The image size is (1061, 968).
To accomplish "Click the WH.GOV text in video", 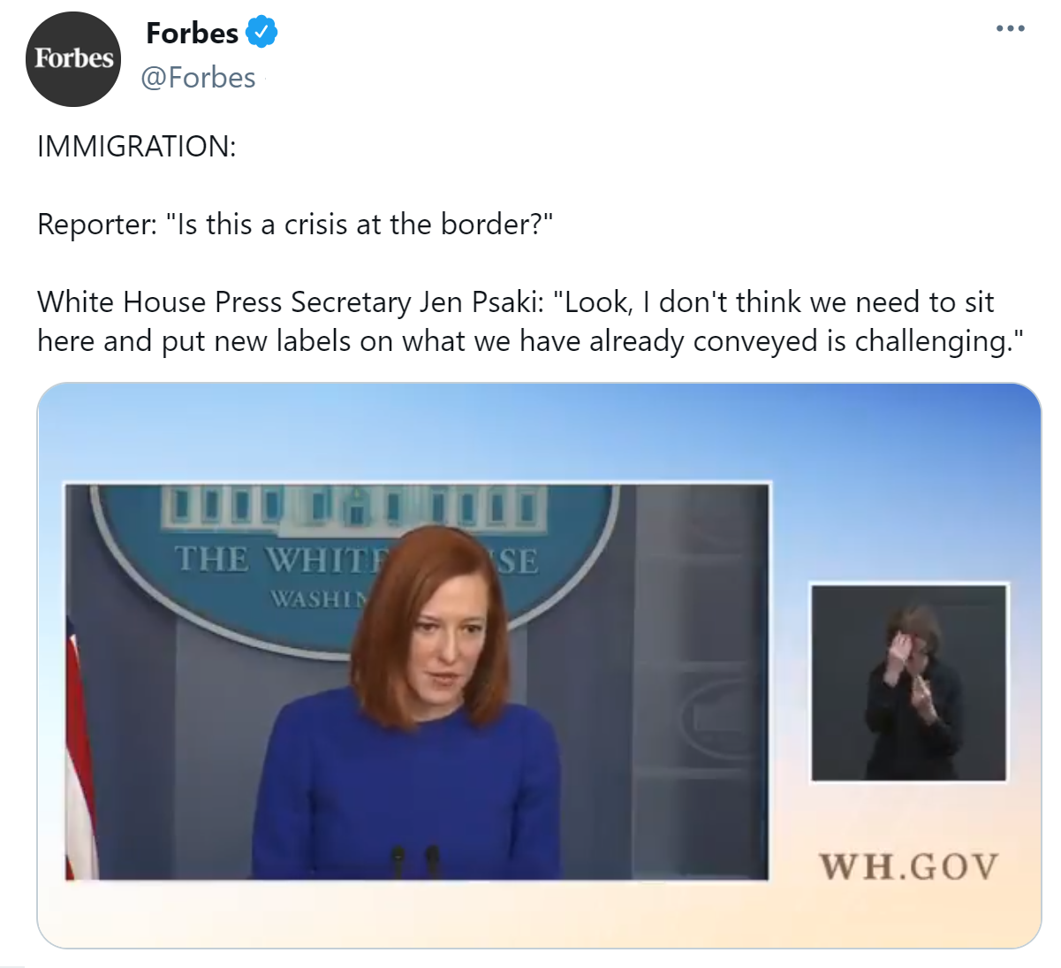I will pyautogui.click(x=909, y=866).
